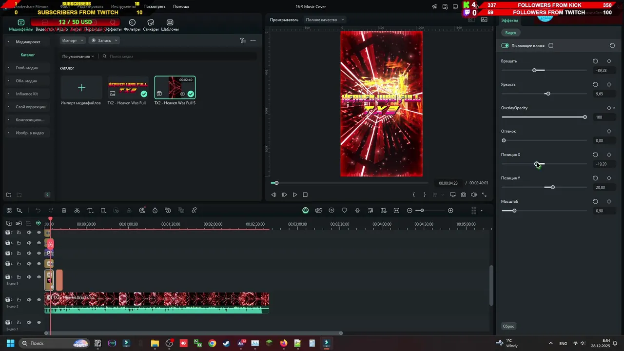This screenshot has height=351, width=624.
Task: Delete the selected clip with trash icon
Action: 64,210
